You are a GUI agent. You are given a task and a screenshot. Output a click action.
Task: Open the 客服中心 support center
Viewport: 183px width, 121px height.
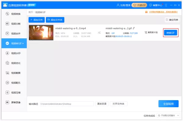click(x=156, y=5)
